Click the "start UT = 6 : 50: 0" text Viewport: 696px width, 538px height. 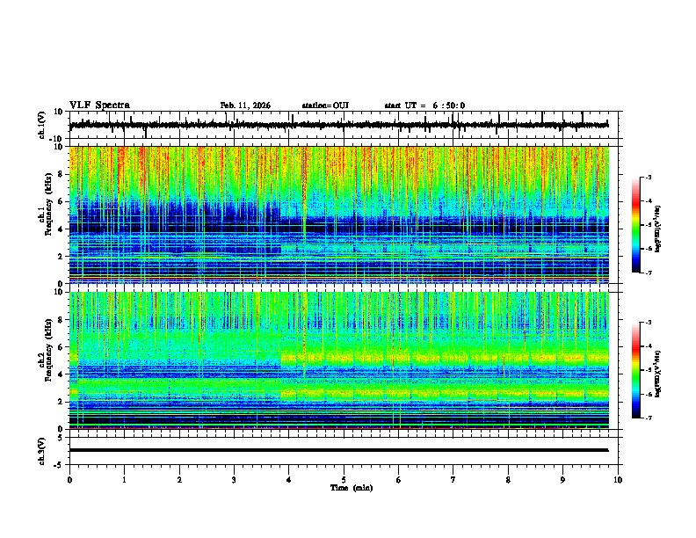click(424, 105)
